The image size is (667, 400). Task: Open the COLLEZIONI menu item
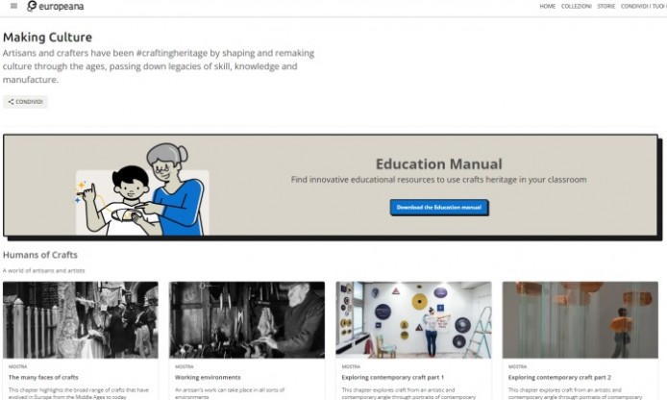pyautogui.click(x=577, y=6)
